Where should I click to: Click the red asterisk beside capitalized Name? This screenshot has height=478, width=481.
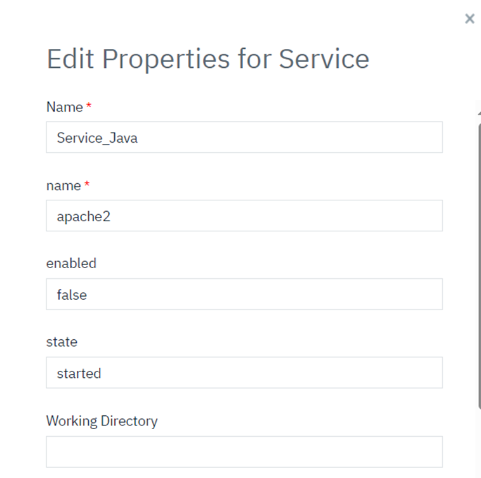89,107
